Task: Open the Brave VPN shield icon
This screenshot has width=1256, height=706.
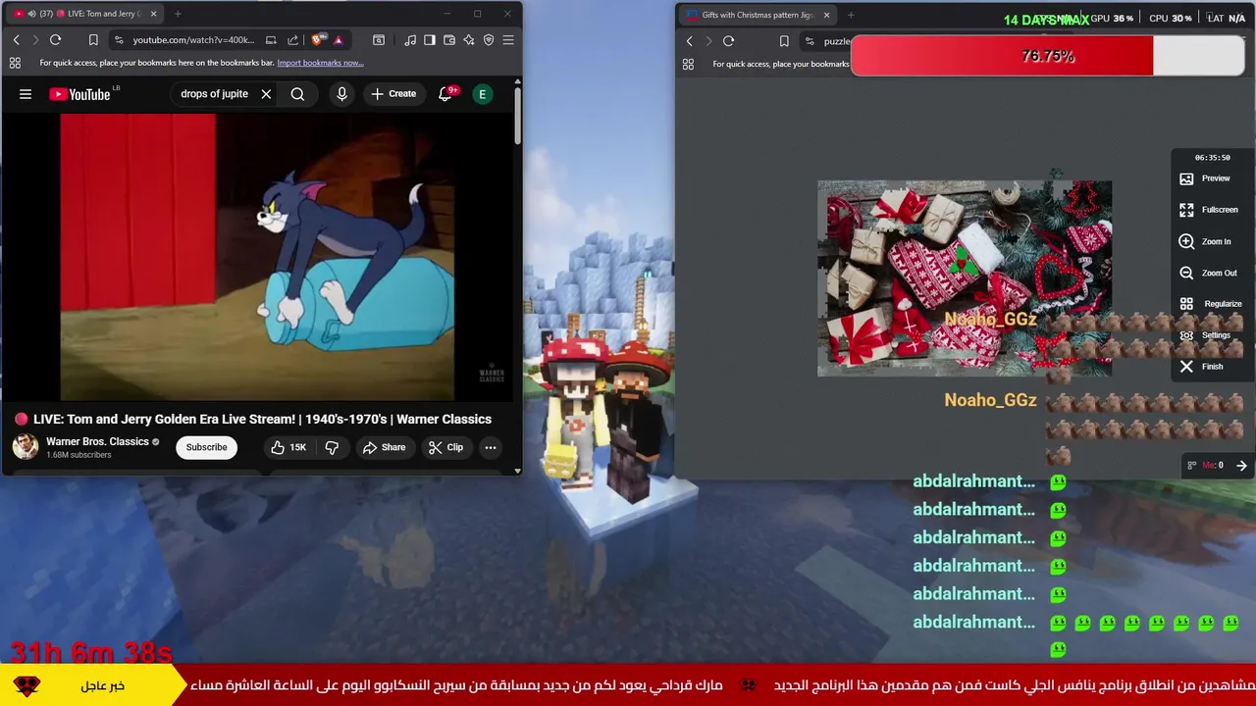Action: click(x=489, y=40)
